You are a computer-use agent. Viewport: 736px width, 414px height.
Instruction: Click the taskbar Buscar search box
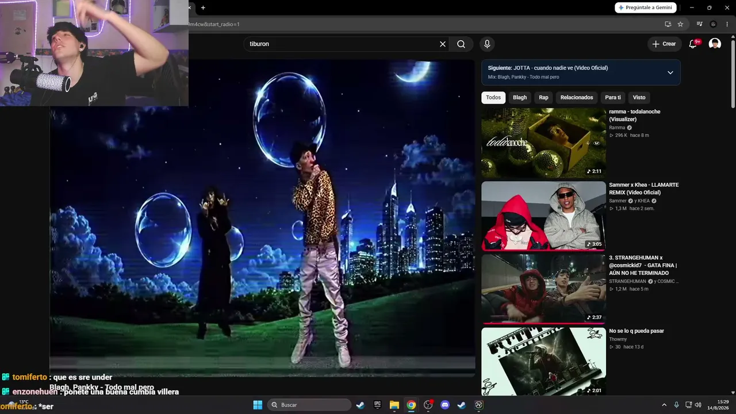tap(310, 405)
